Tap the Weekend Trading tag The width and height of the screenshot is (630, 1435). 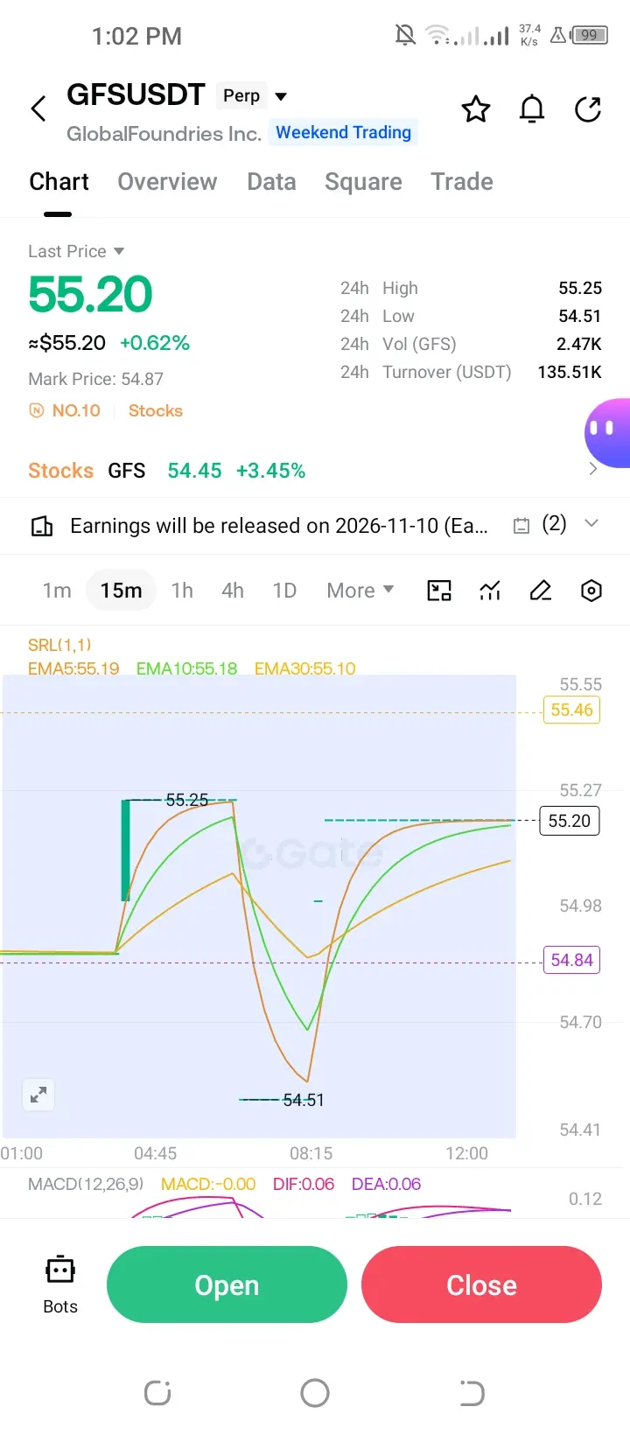(343, 132)
